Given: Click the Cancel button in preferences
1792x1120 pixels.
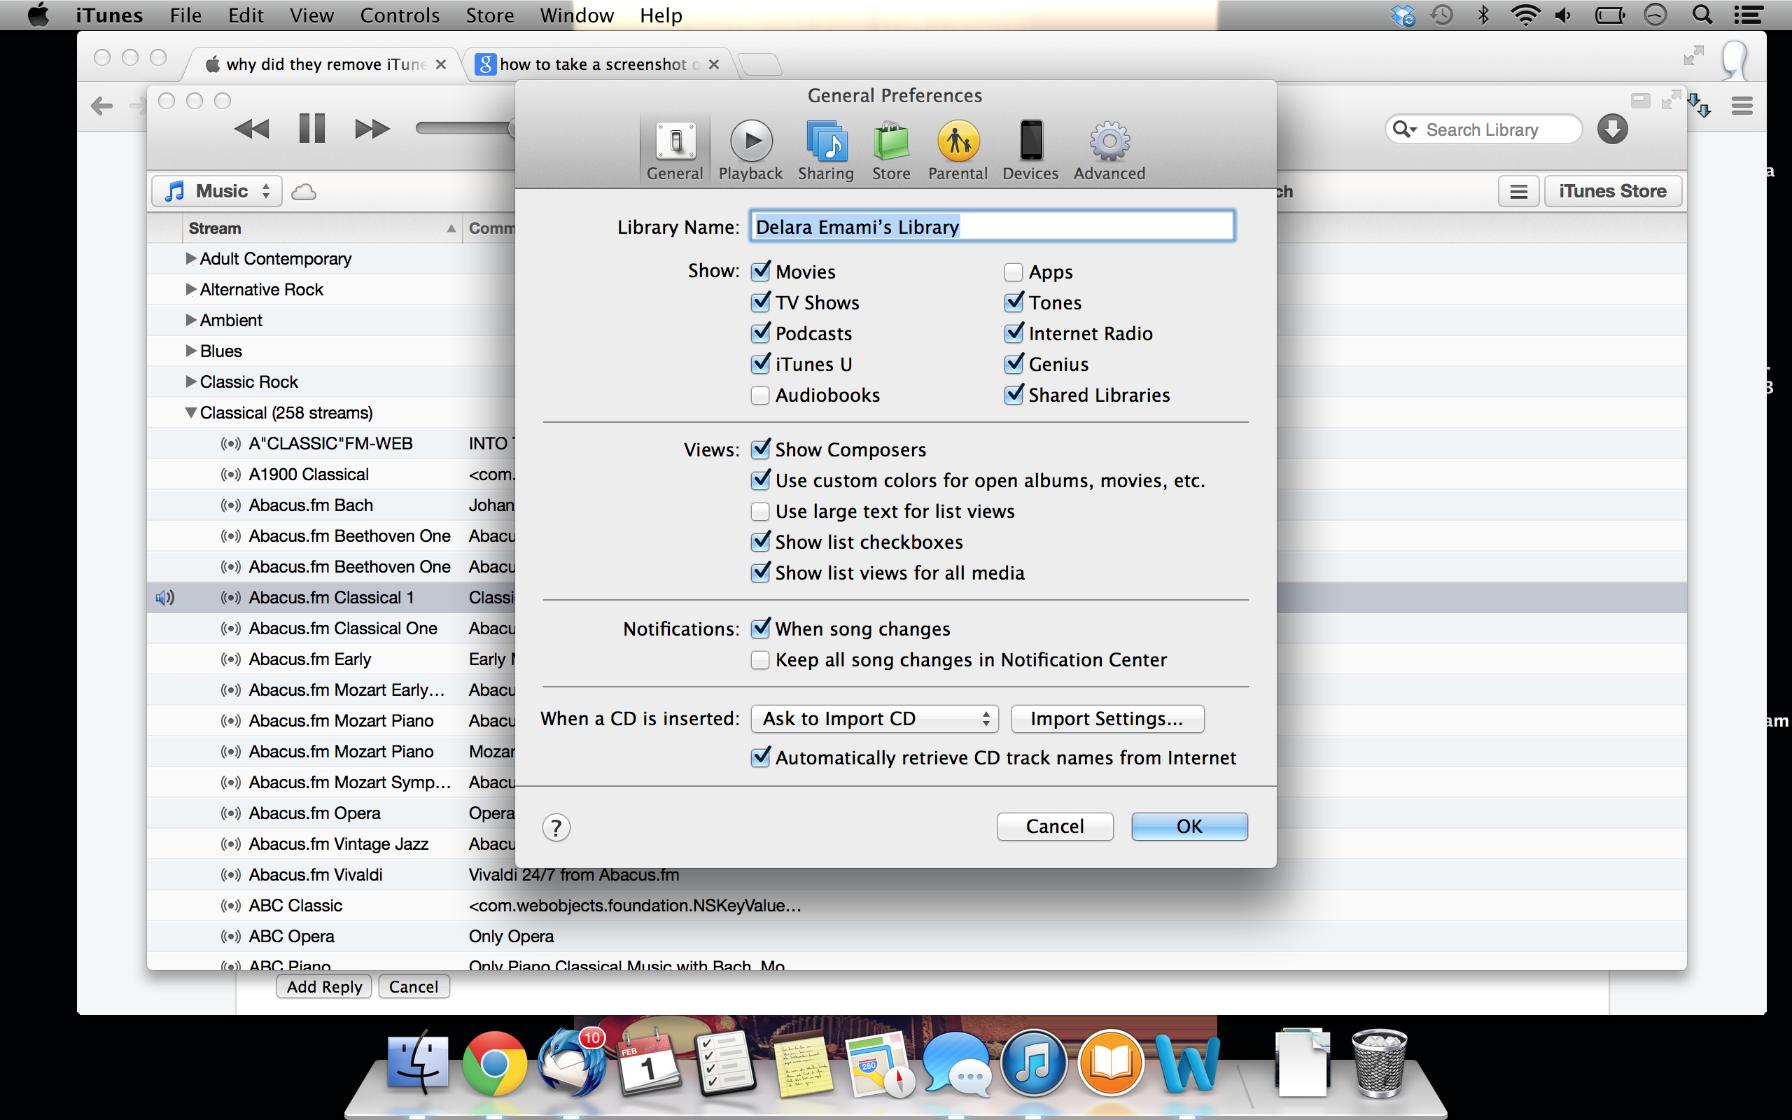Looking at the screenshot, I should (1054, 827).
